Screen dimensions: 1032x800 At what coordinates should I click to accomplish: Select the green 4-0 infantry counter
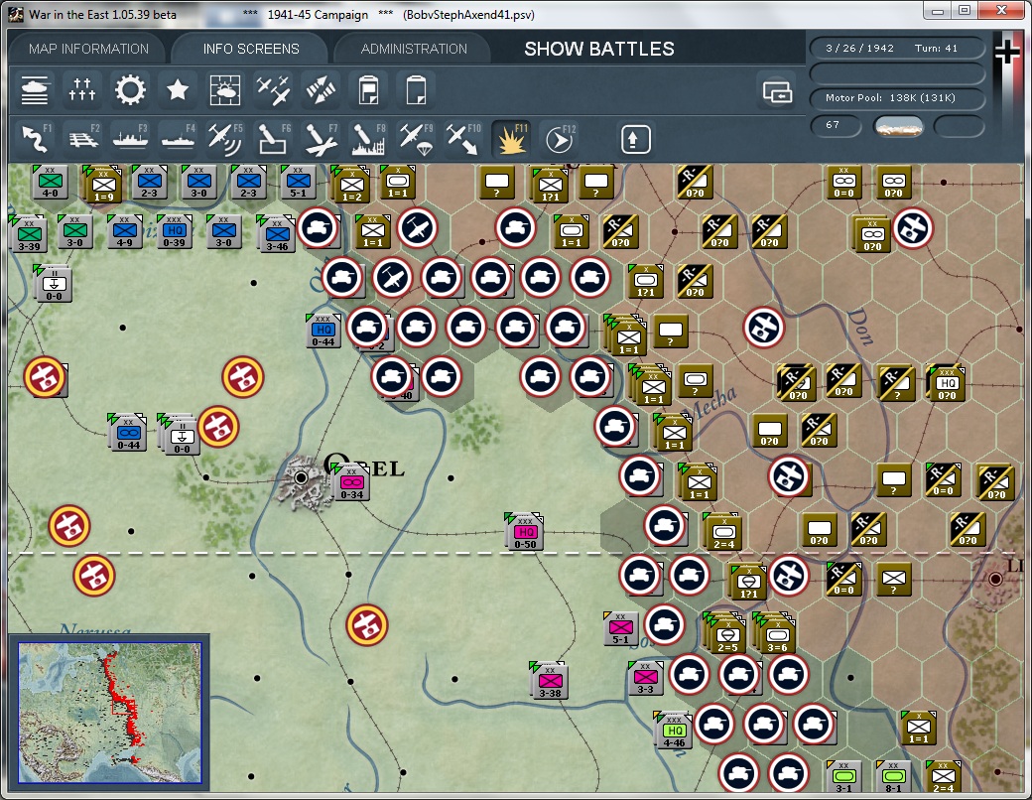[50, 182]
